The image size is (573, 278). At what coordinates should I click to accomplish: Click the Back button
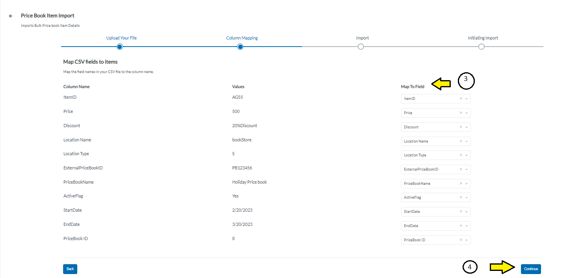pos(70,269)
